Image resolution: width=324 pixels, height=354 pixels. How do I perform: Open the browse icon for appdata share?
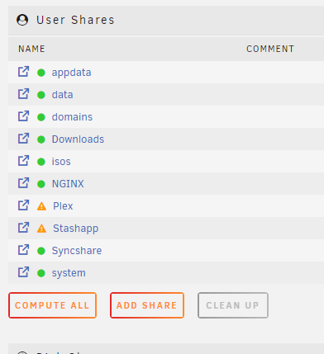point(23,72)
